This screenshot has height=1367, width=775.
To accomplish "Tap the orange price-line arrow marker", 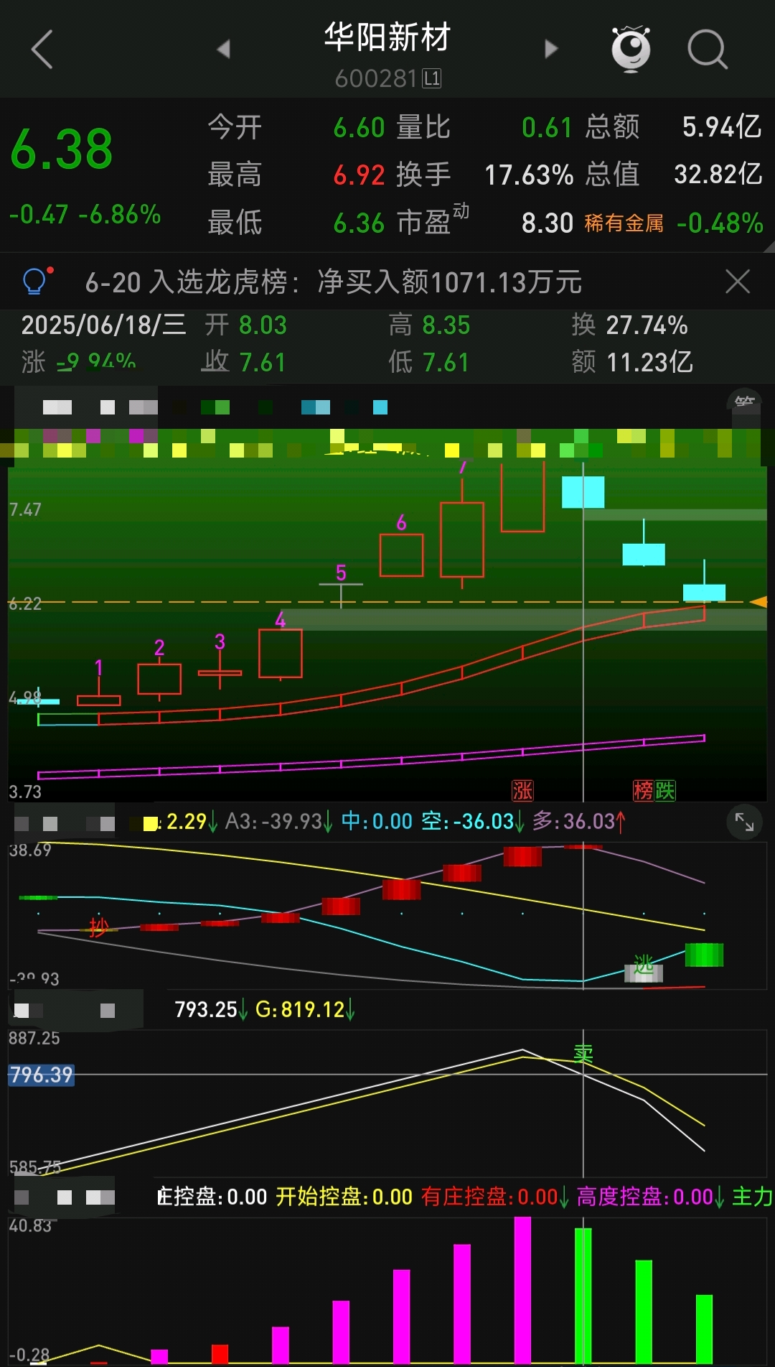I will point(758,602).
